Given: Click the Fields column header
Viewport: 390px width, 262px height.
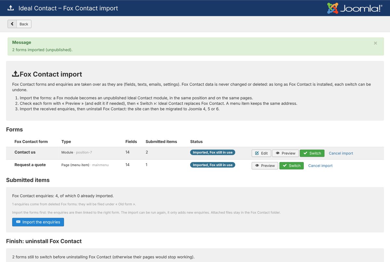Looking at the screenshot, I should tap(131, 141).
